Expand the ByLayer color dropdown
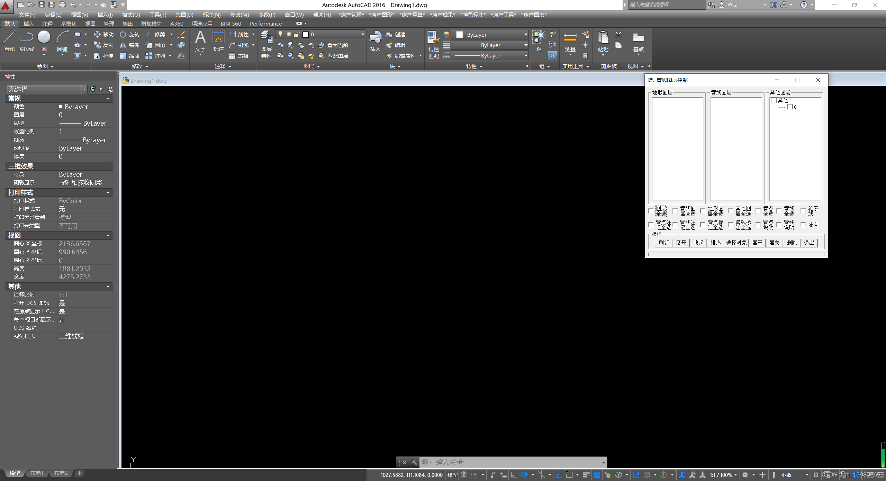 (x=526, y=35)
